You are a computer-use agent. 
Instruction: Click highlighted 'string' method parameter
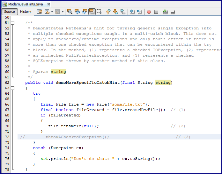(x=163, y=83)
